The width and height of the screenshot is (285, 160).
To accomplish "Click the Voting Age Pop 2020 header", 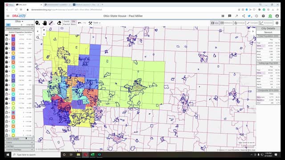I will [x=268, y=63].
